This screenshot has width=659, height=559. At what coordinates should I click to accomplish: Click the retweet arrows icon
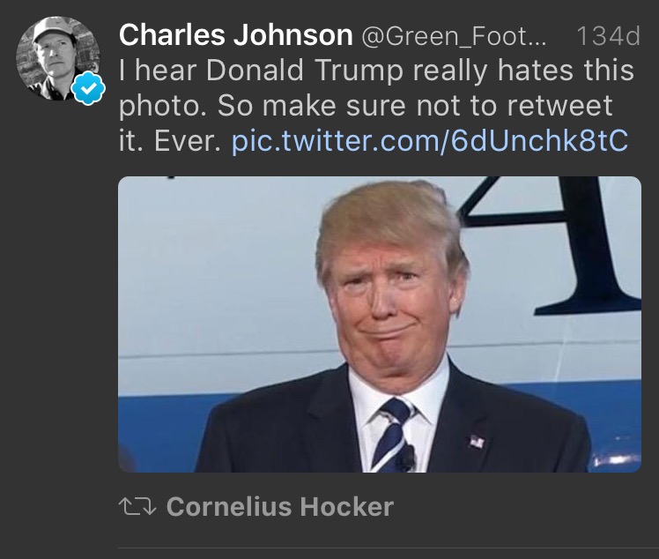(x=135, y=506)
